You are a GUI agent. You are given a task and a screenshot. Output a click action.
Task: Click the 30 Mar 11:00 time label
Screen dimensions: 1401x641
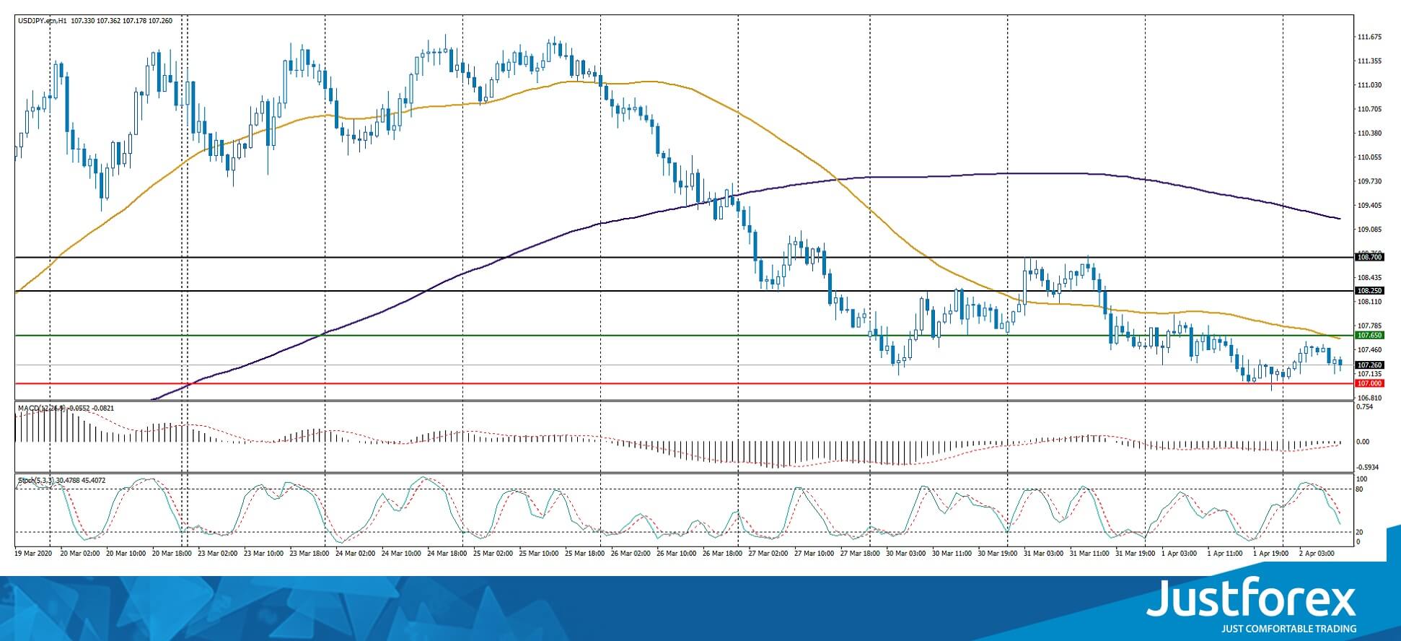(x=953, y=554)
